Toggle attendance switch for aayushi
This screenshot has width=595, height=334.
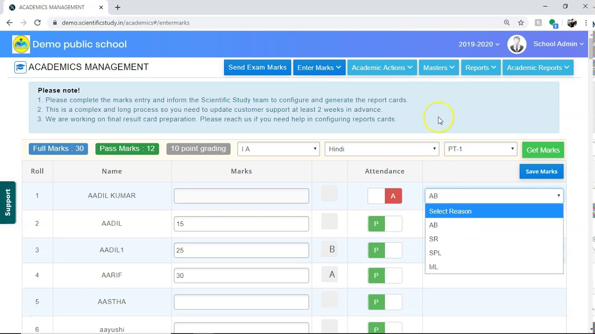pos(384,328)
